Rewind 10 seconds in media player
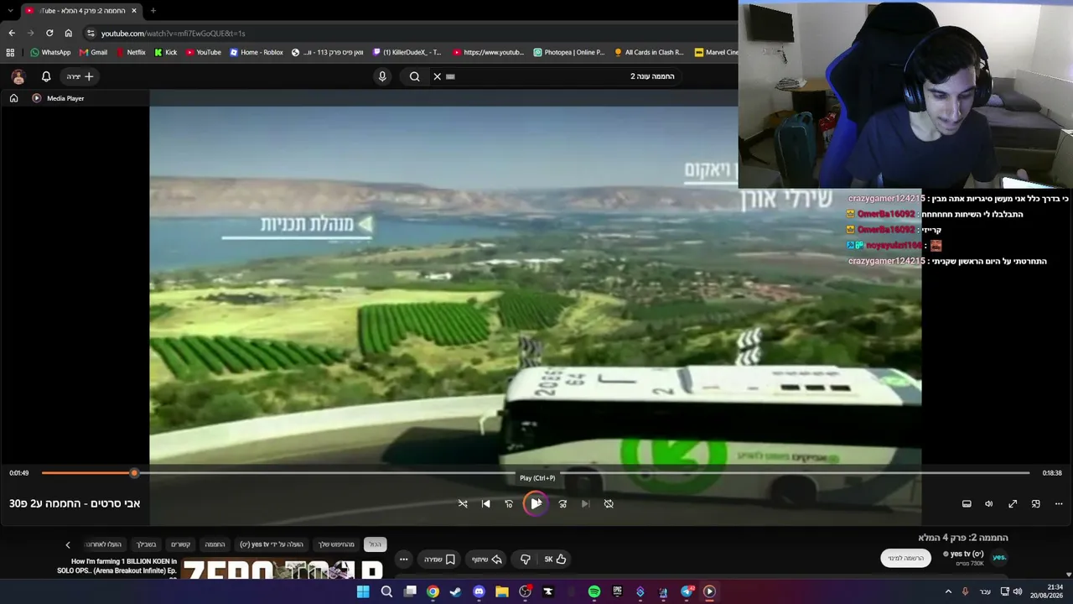 (509, 503)
